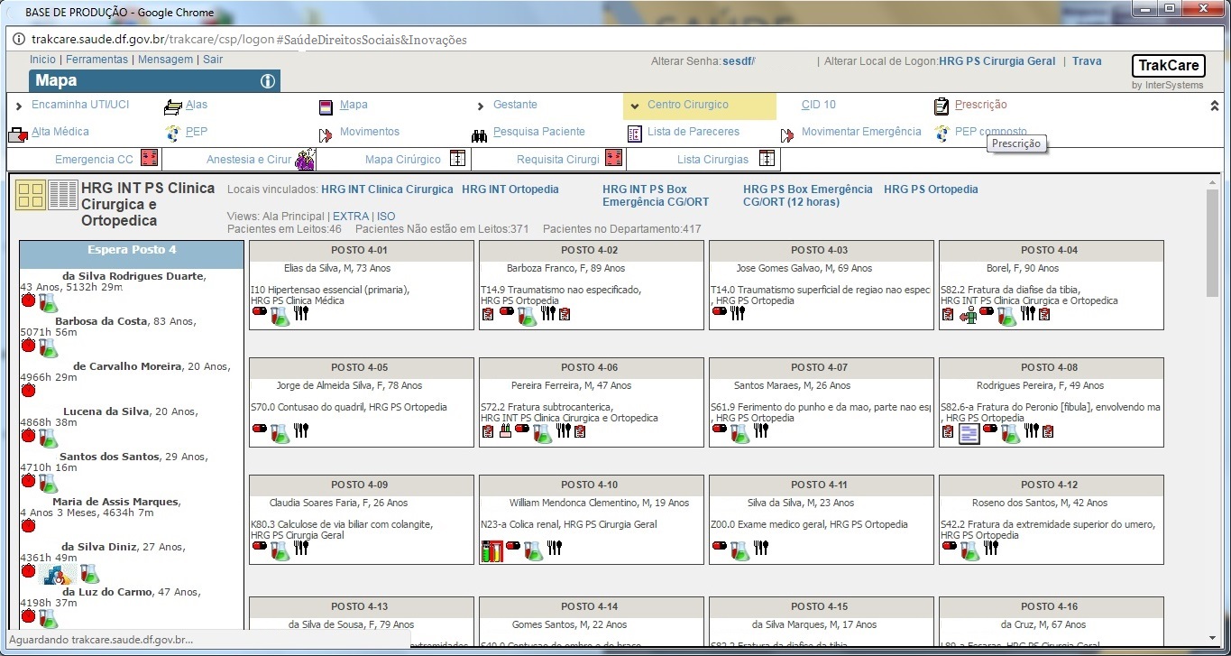Image resolution: width=1231 pixels, height=656 pixels.
Task: Open the Lista Cirurgias submenu item
Action: pyautogui.click(x=712, y=160)
